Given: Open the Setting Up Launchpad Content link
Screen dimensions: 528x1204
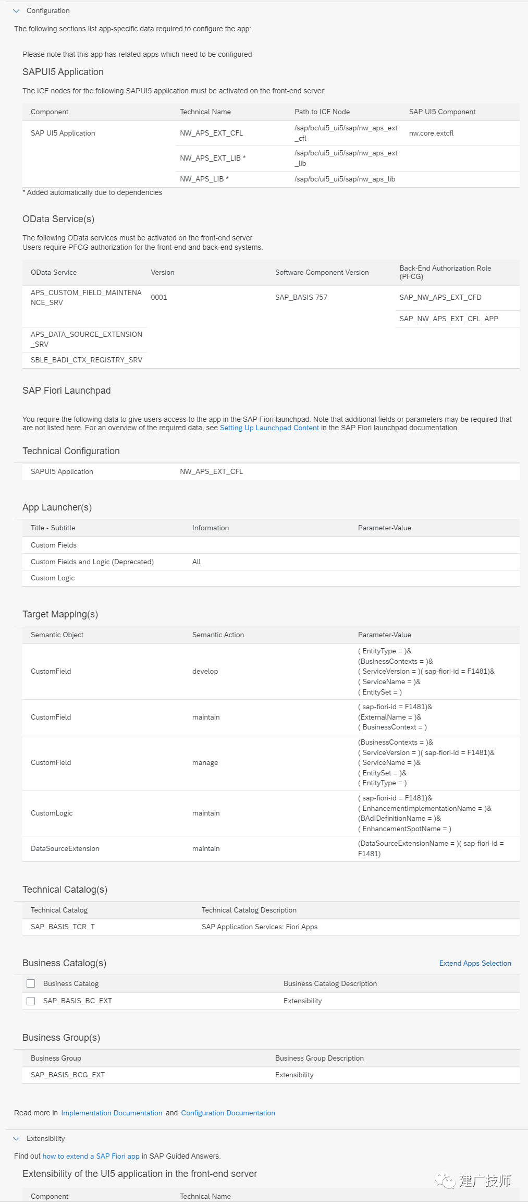Looking at the screenshot, I should 269,428.
